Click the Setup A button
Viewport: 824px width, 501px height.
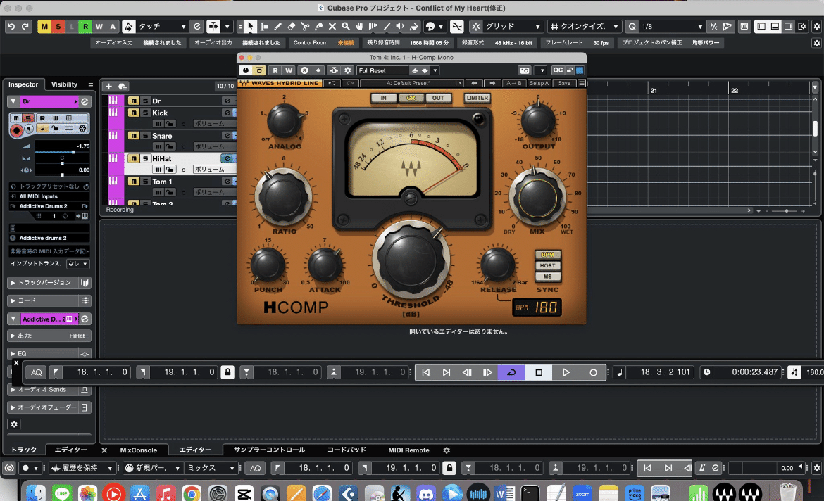coord(539,83)
